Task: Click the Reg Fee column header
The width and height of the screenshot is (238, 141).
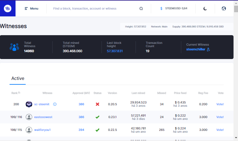Action: point(203,93)
